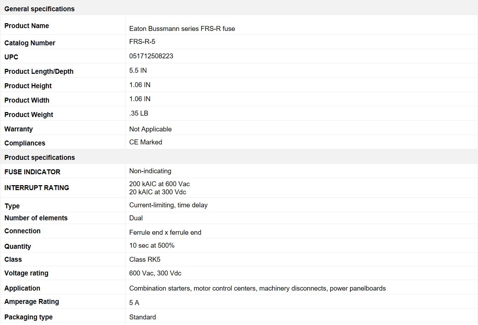Screen dimensions: 478x325
Task: Click the 'Class RK5' value
Action: 144,259
